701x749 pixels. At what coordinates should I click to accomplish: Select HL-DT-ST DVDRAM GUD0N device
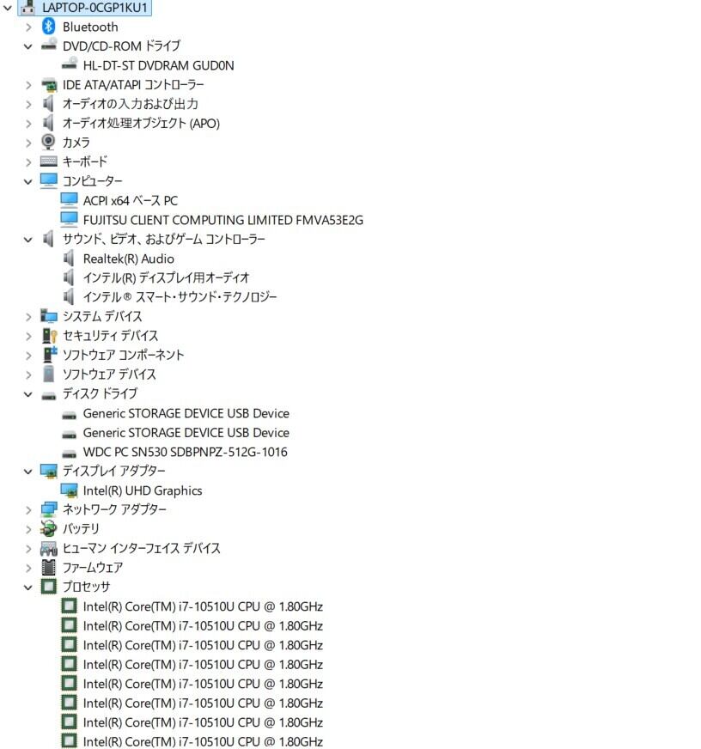click(158, 65)
